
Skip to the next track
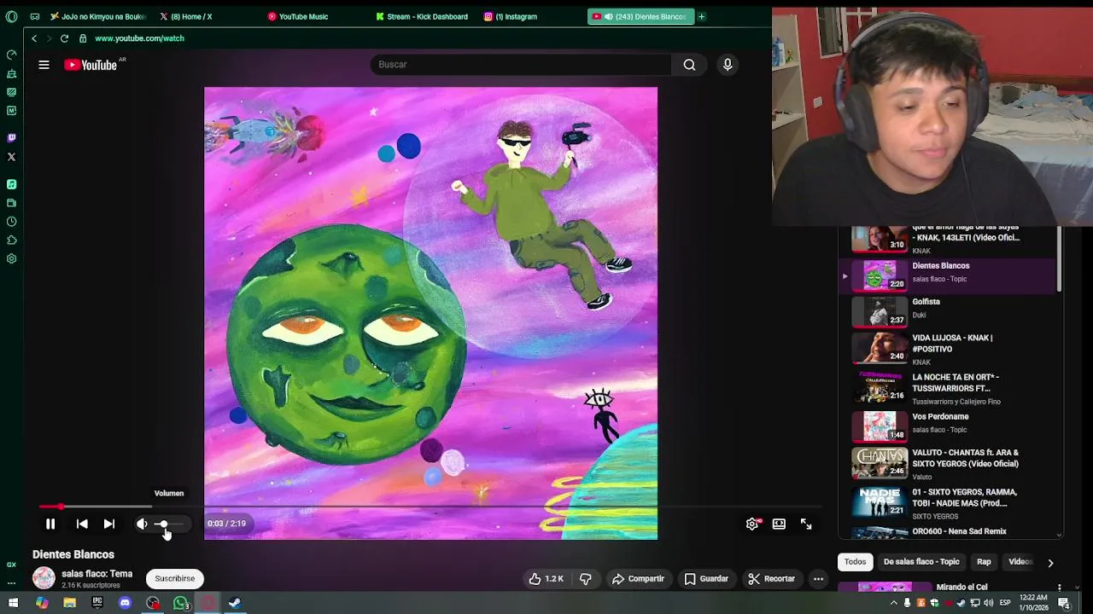[x=109, y=524]
